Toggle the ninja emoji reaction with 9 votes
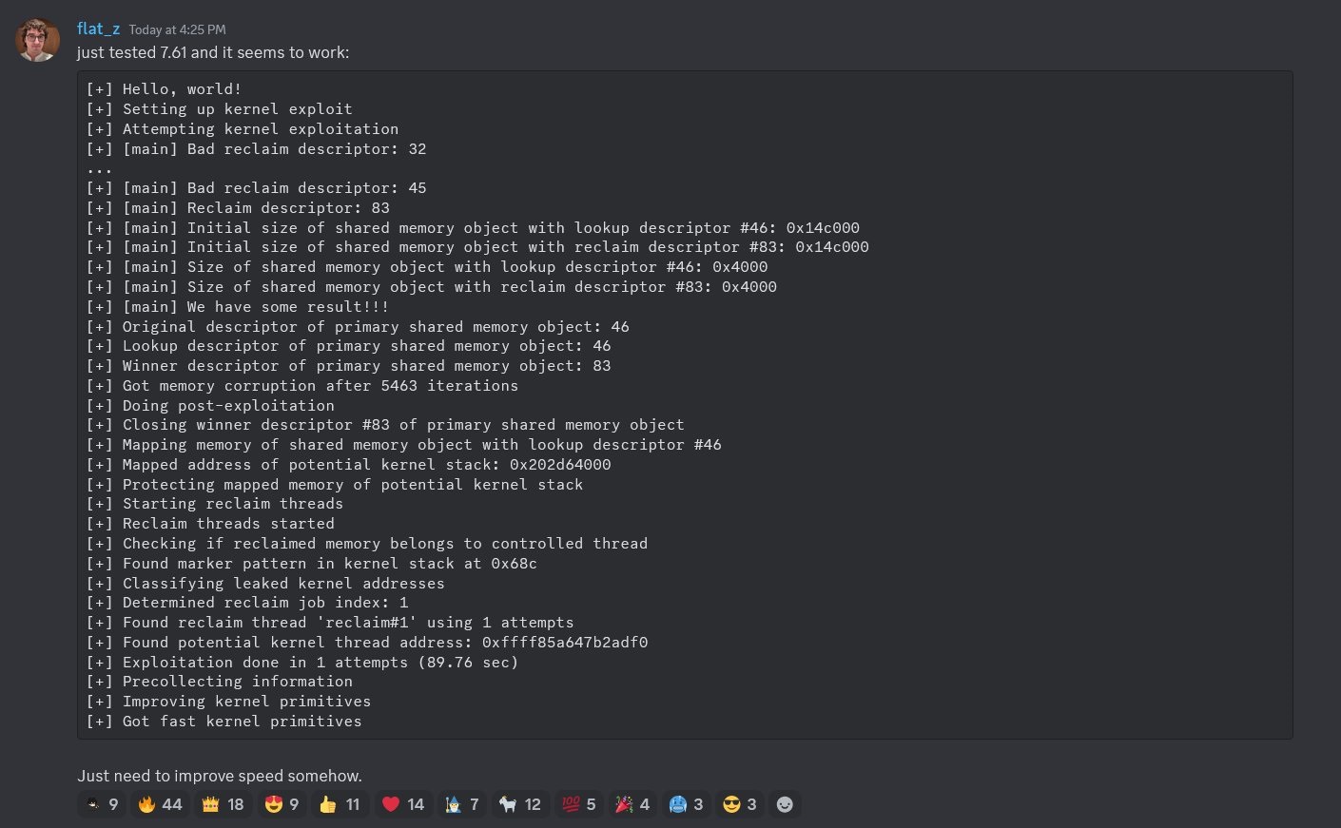The width and height of the screenshot is (1341, 828). (102, 804)
